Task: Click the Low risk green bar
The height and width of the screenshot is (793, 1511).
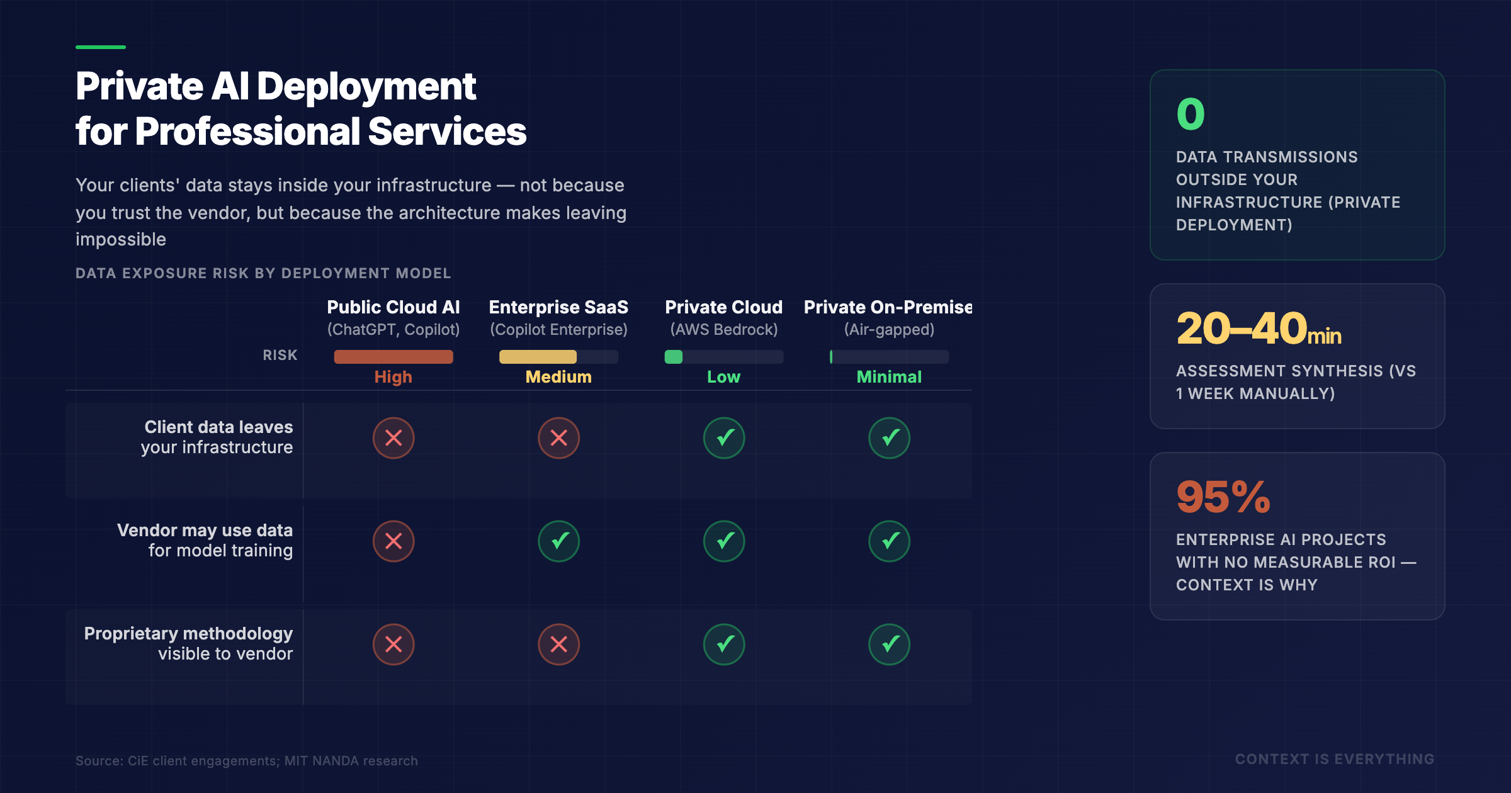Action: click(674, 357)
